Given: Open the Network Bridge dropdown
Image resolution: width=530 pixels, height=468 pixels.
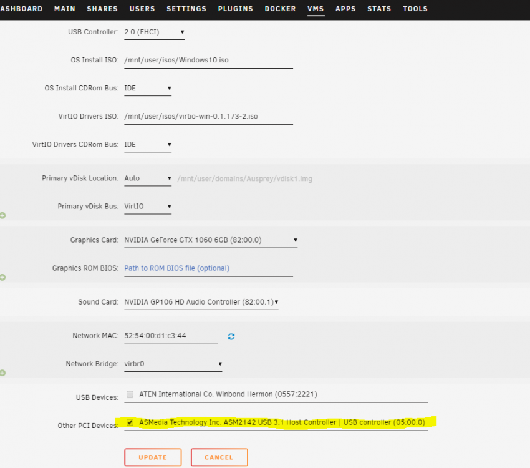Looking at the screenshot, I should (173, 364).
